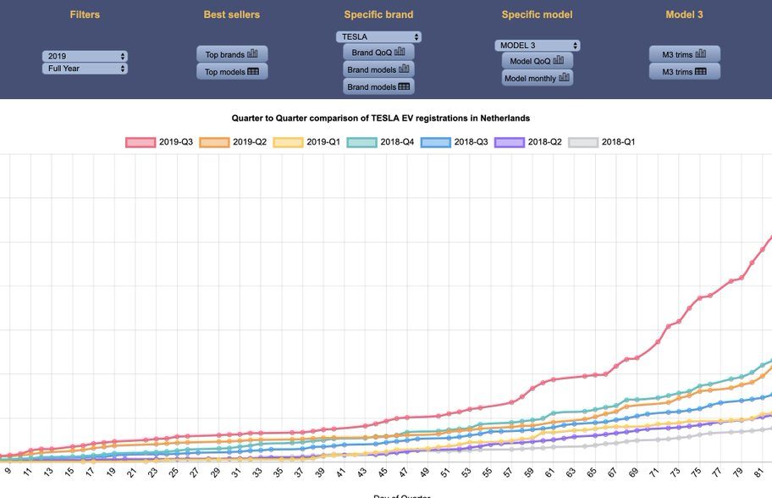Show the Brand models table view

click(378, 86)
